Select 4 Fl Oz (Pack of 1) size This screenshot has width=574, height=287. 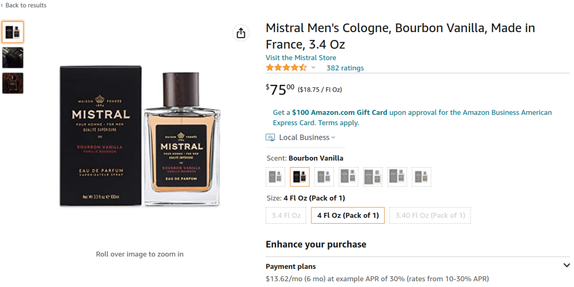[x=348, y=215]
